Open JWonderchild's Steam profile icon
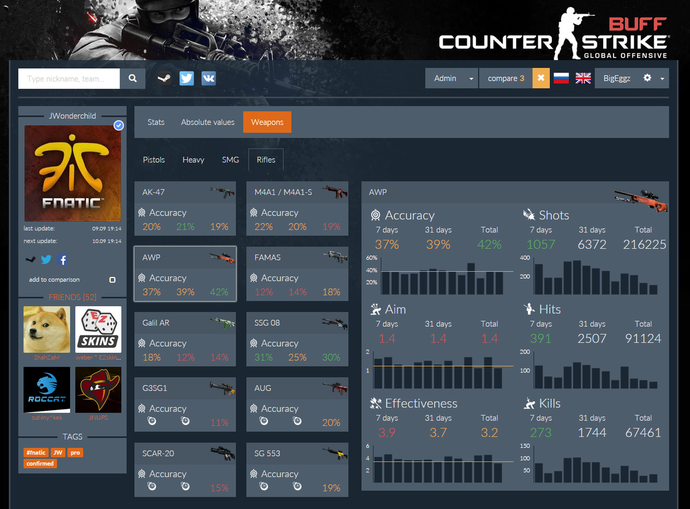 (30, 260)
